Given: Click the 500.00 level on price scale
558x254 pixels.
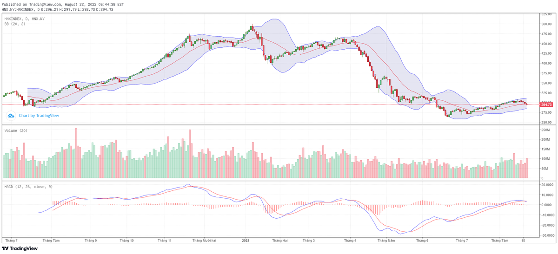Looking at the screenshot, I should click(546, 24).
